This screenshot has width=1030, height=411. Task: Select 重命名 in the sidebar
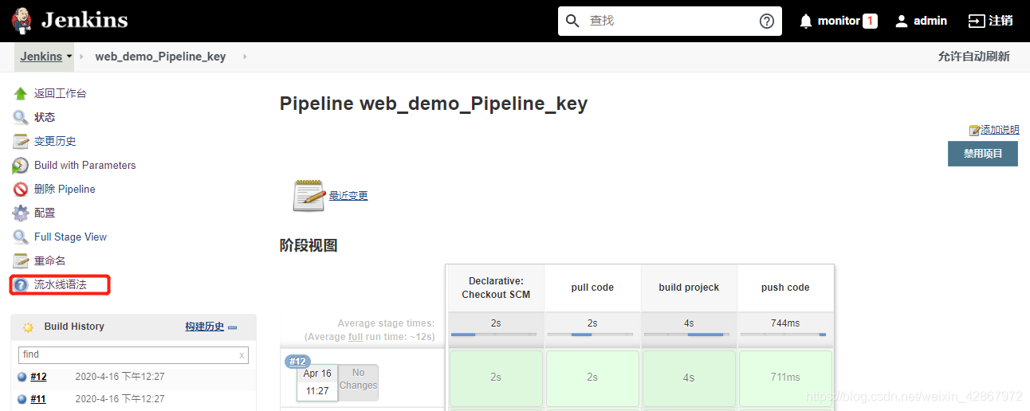pyautogui.click(x=49, y=260)
